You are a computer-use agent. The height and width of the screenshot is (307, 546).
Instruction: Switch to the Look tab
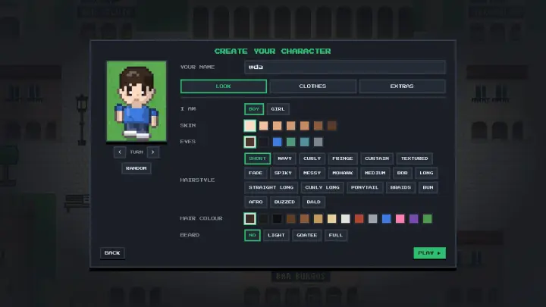click(x=224, y=86)
